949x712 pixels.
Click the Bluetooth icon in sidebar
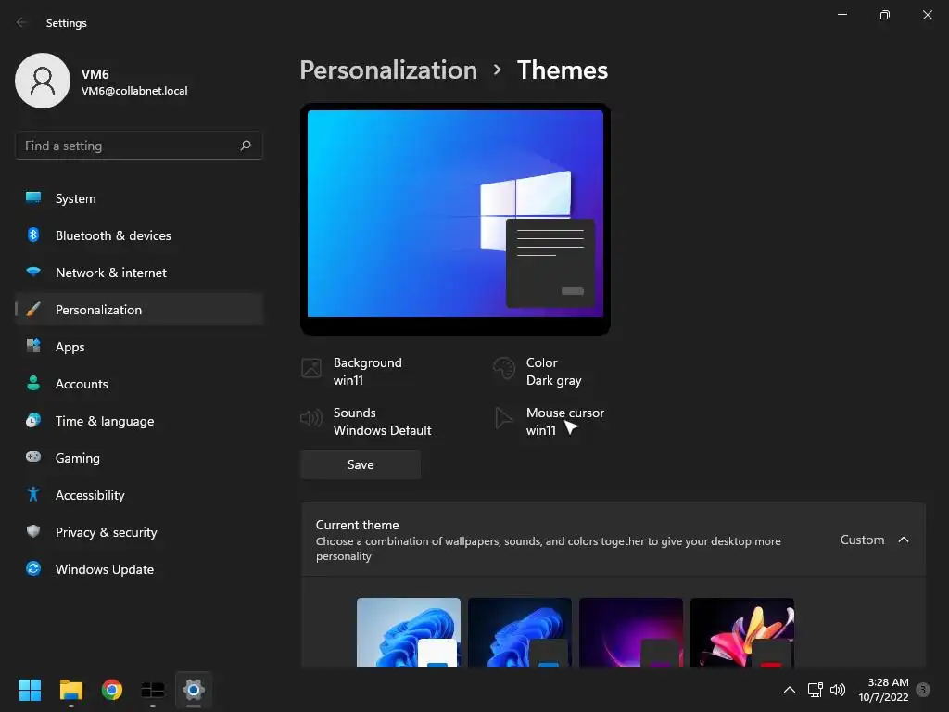click(33, 235)
